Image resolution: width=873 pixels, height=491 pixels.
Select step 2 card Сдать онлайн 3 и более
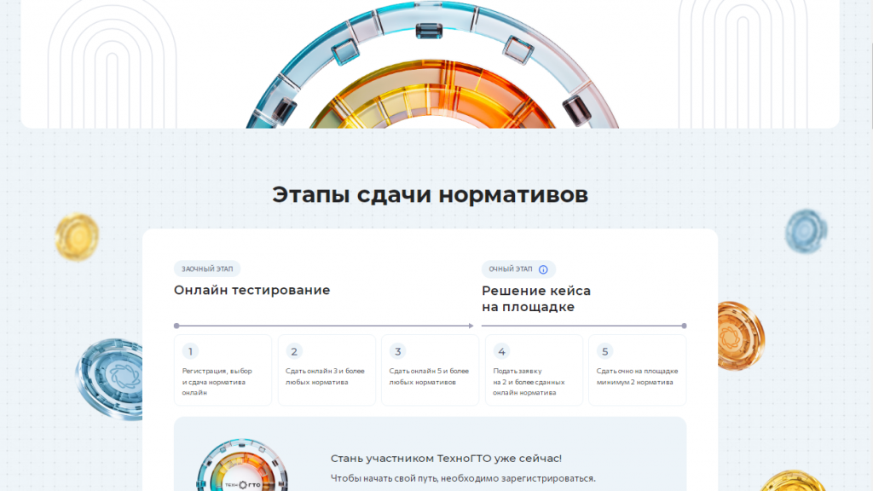pos(327,370)
